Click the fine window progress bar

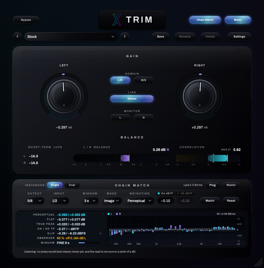tap(89, 243)
